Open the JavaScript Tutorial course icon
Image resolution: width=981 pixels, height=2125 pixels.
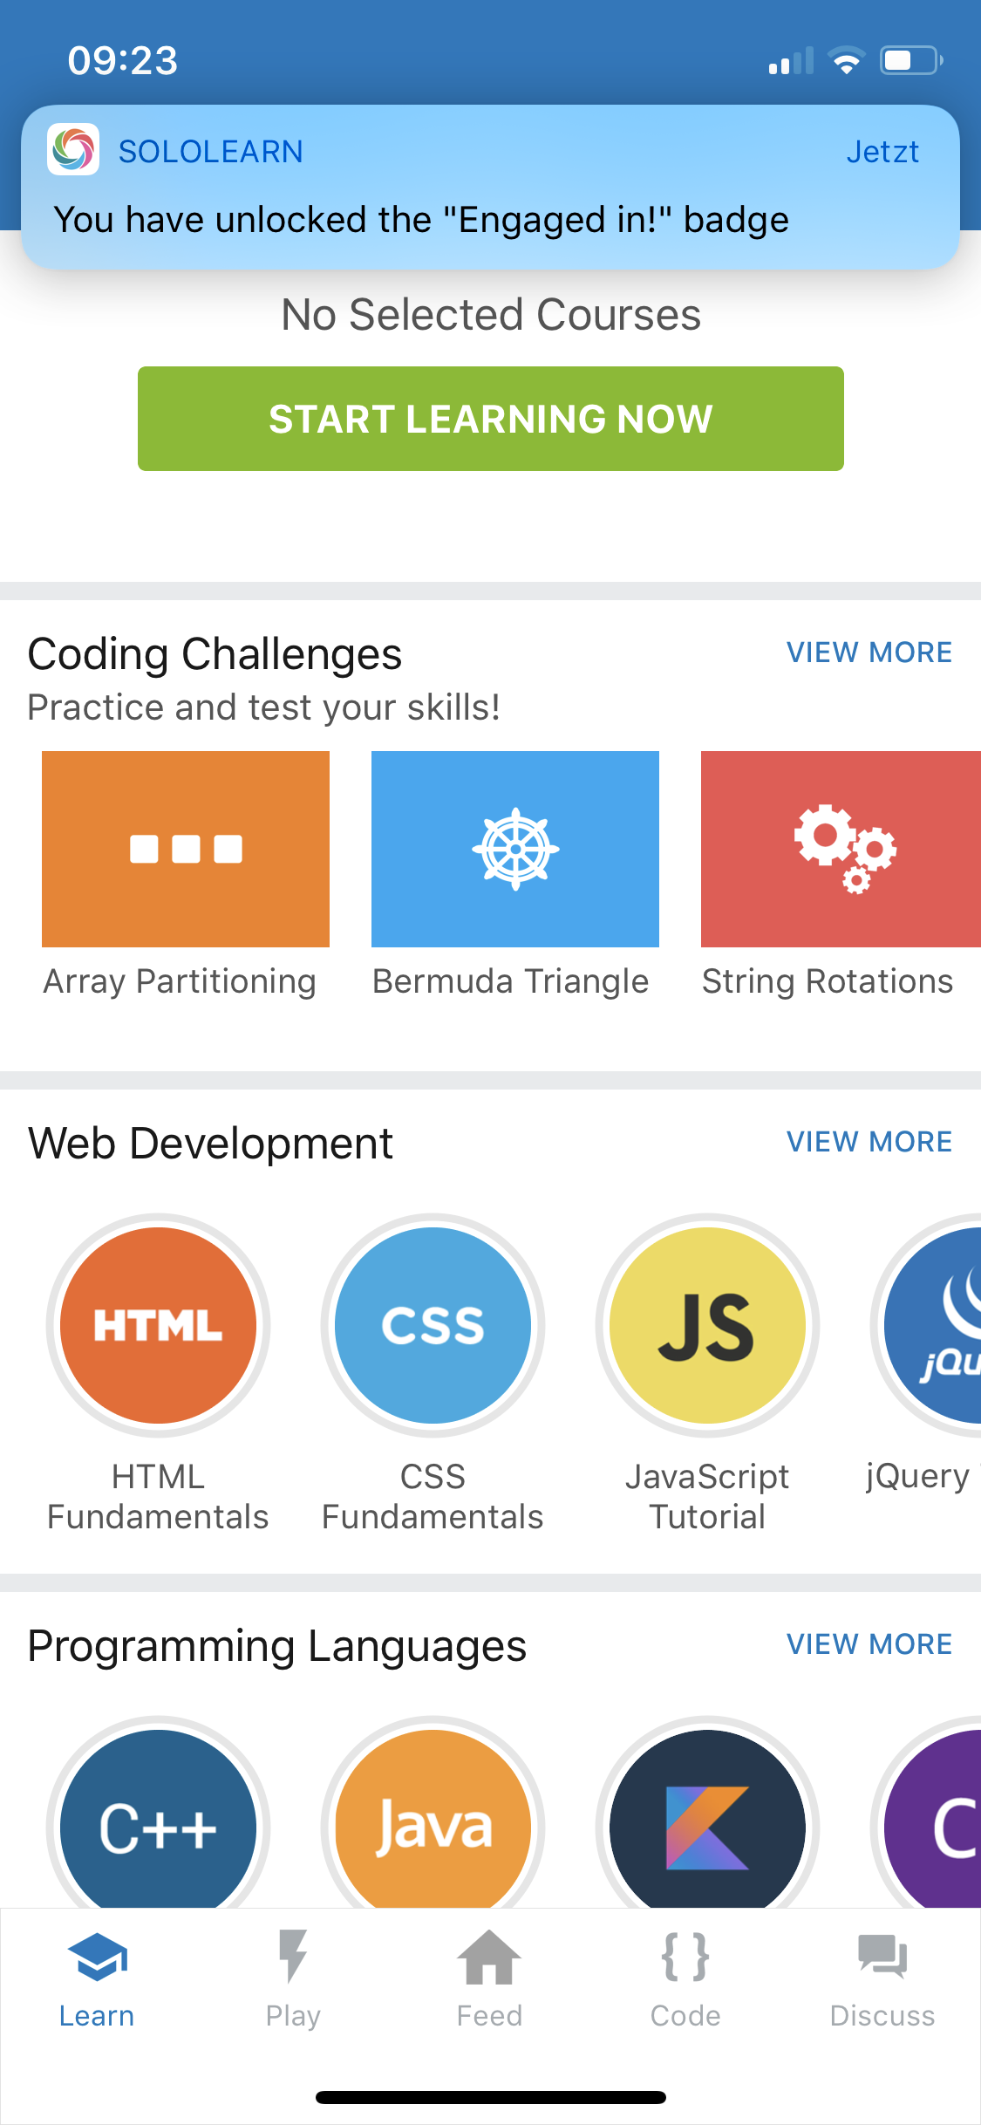click(x=707, y=1324)
